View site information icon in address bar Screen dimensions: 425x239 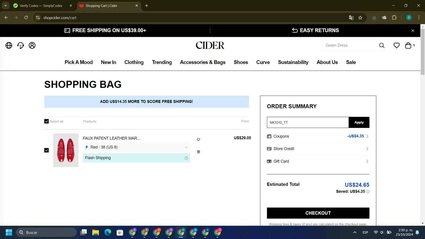pyautogui.click(x=38, y=18)
